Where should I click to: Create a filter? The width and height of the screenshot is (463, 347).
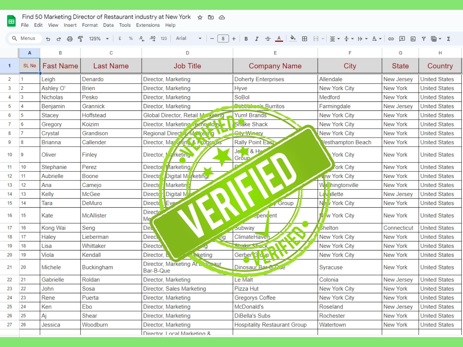pyautogui.click(x=424, y=39)
